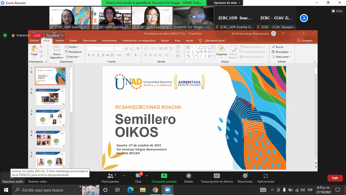The image size is (346, 195).
Task: Click the Buscar magnifier in Edición
Action: tap(274, 47)
